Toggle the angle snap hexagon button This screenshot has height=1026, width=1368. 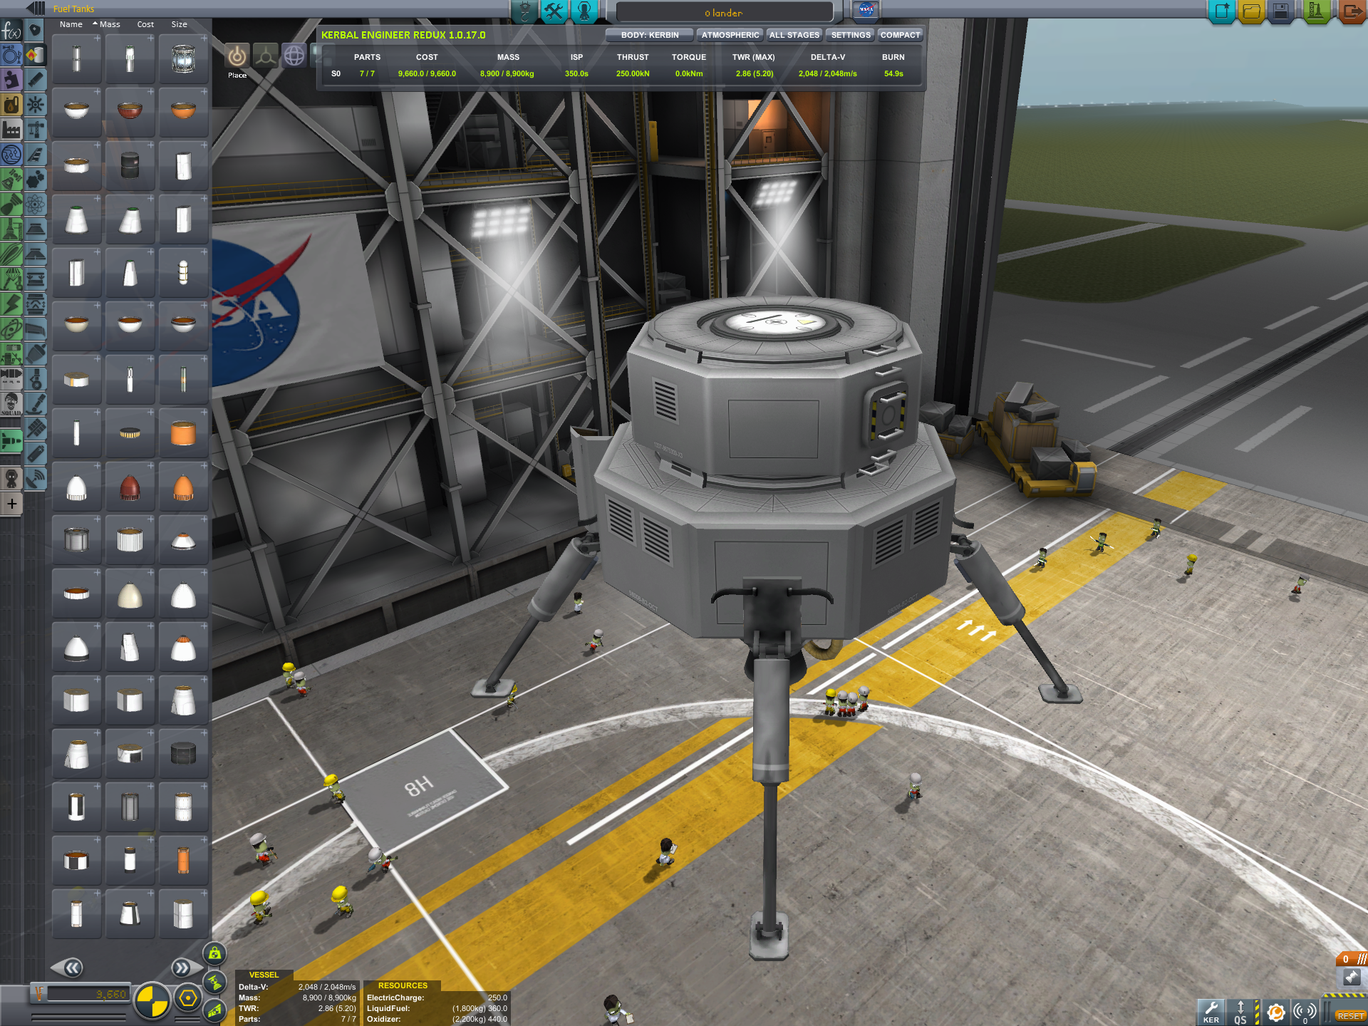pyautogui.click(x=188, y=998)
